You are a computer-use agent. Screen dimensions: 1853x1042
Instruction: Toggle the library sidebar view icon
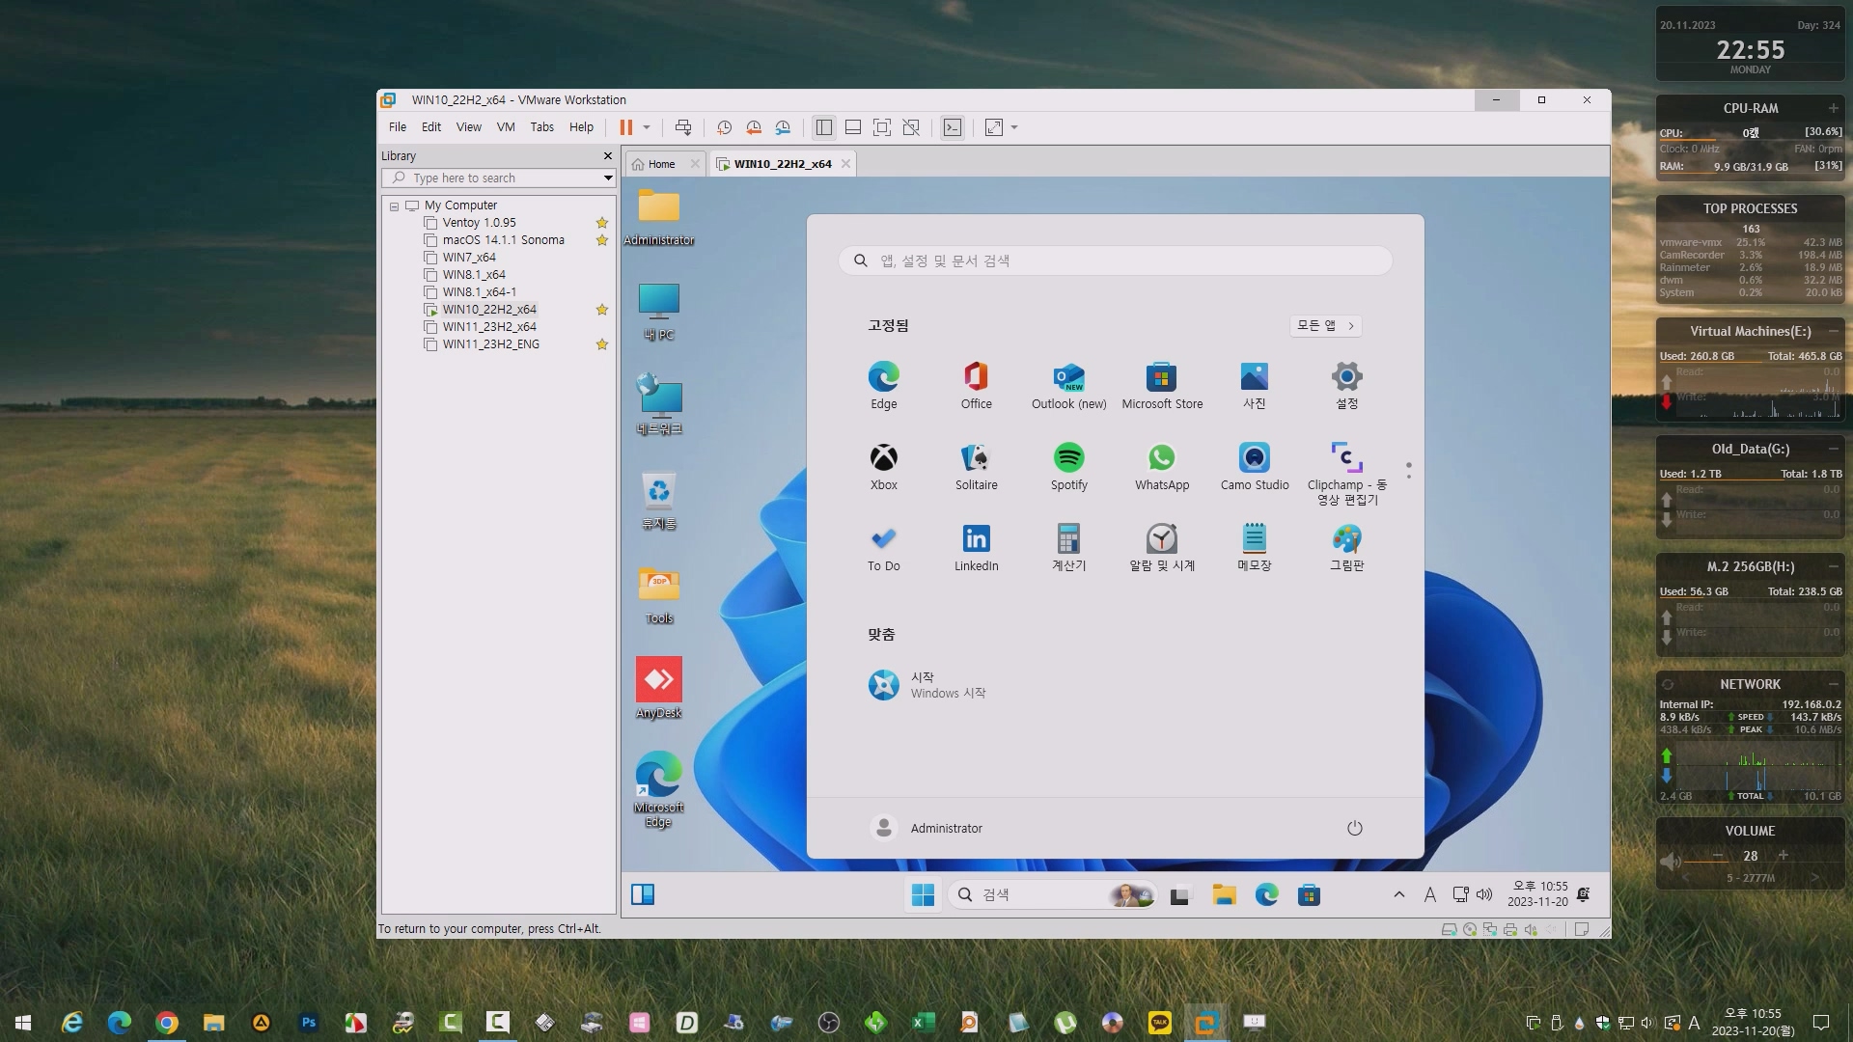[823, 127]
